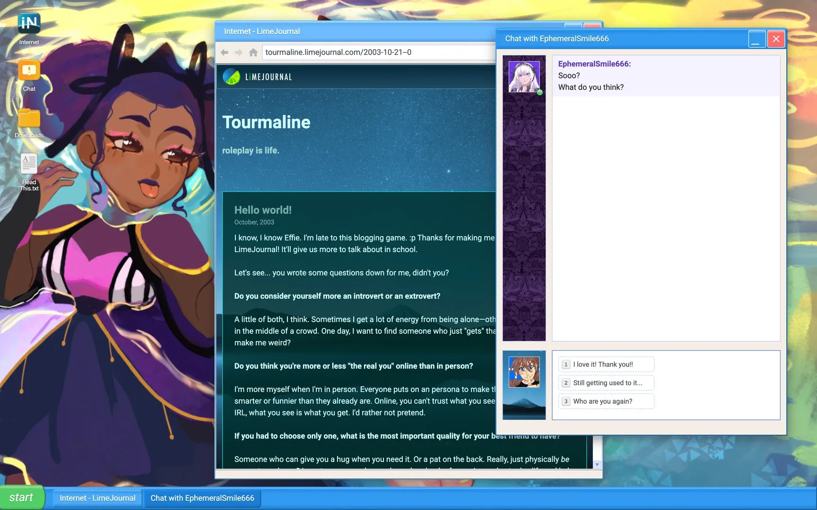Open the Downloads folder icon
The width and height of the screenshot is (817, 510).
[29, 118]
